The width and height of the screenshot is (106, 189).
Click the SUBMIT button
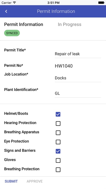pyautogui.click(x=11, y=181)
